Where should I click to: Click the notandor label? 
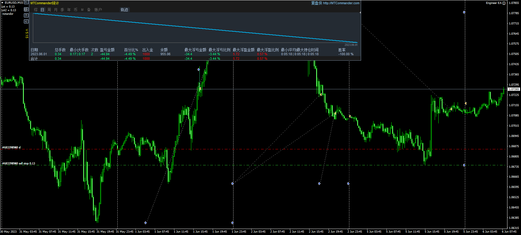(x=8, y=14)
